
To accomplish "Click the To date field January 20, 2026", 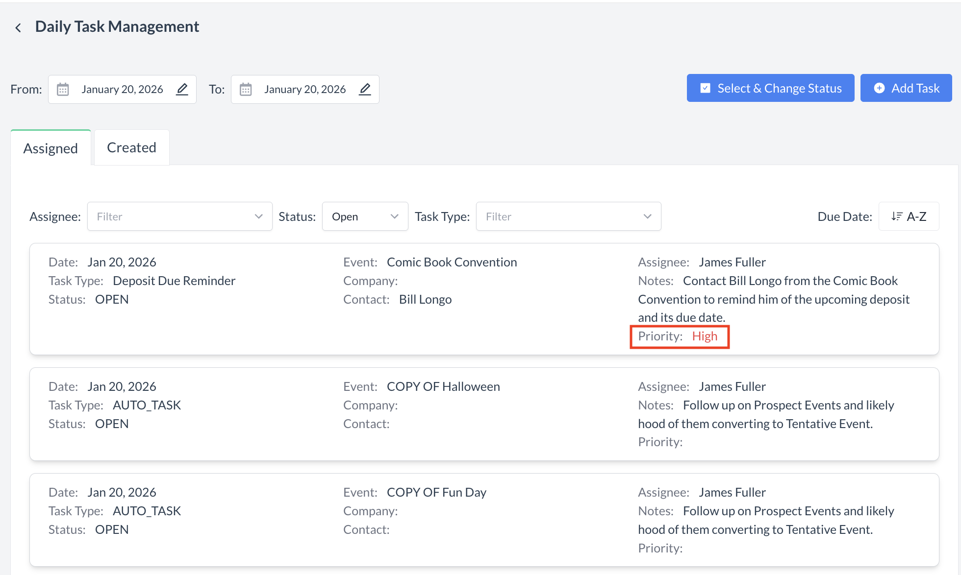I will (304, 89).
